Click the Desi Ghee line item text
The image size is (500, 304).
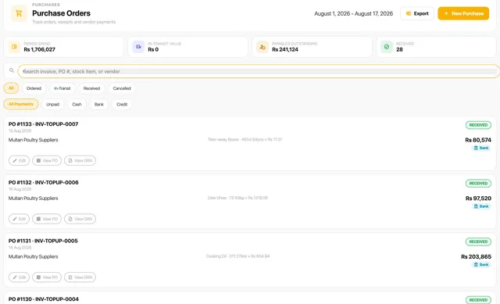237,198
